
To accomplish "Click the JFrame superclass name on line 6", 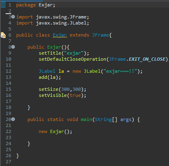I will click(101, 35).
